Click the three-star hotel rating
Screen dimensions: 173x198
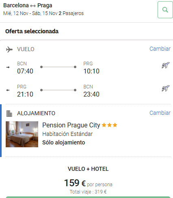point(109,125)
